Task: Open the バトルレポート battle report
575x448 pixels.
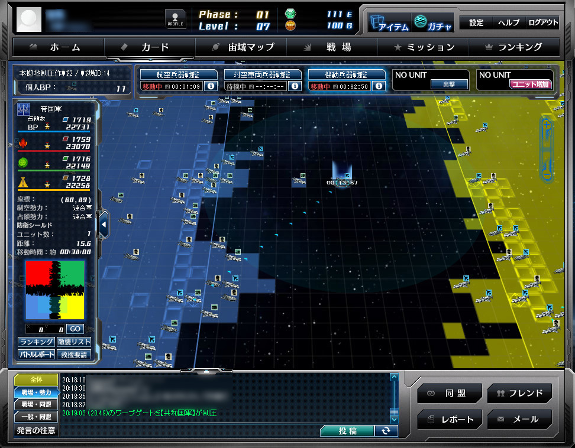Action: 36,354
